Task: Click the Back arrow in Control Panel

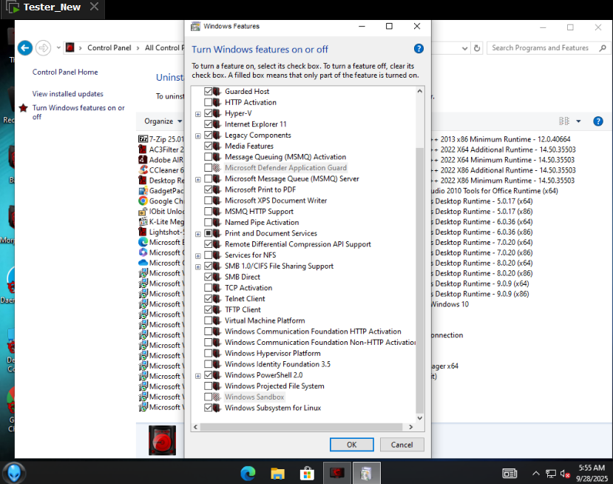Action: [x=25, y=48]
